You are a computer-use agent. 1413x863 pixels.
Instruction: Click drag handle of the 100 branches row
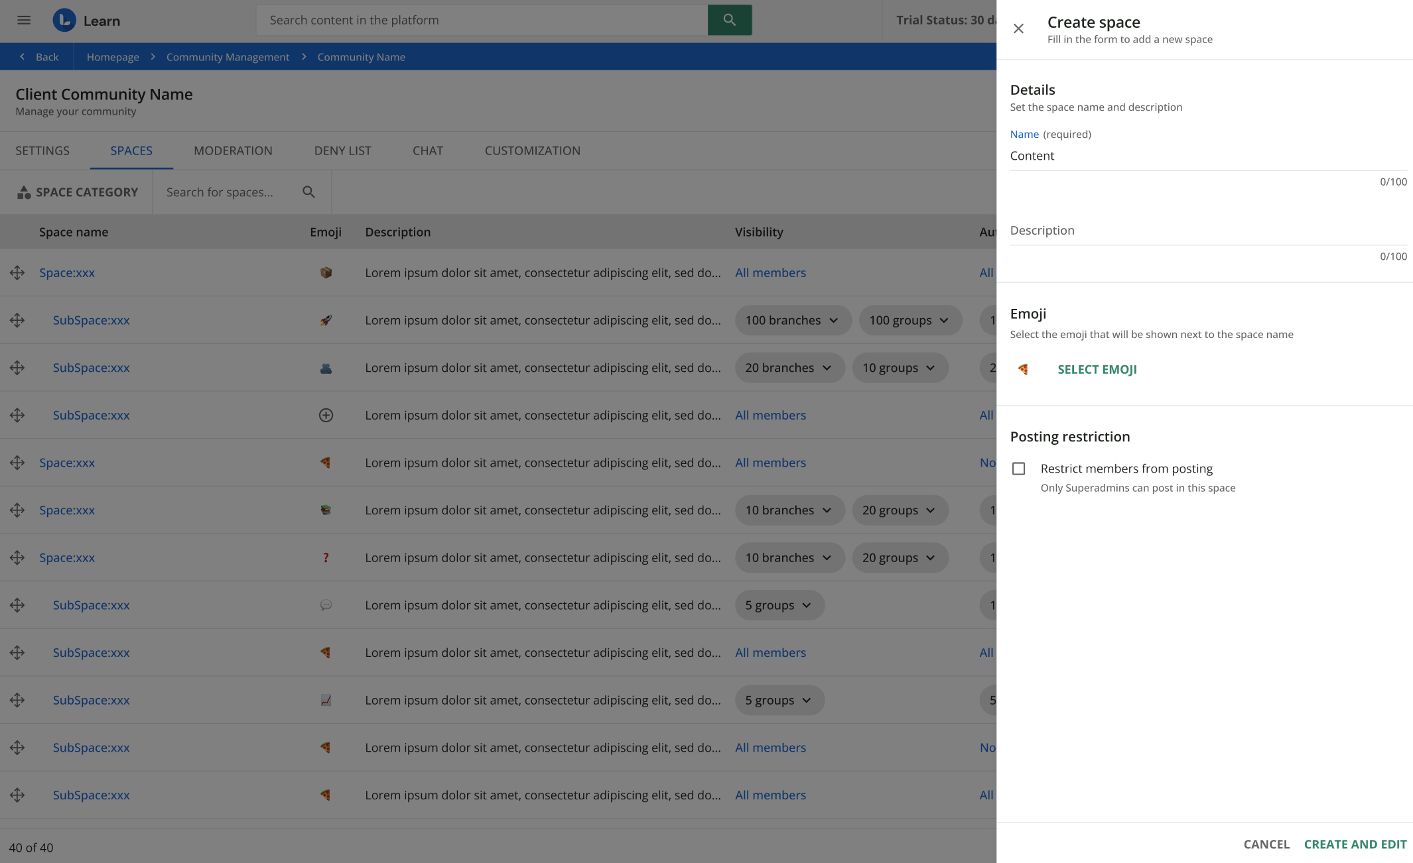[x=17, y=320]
